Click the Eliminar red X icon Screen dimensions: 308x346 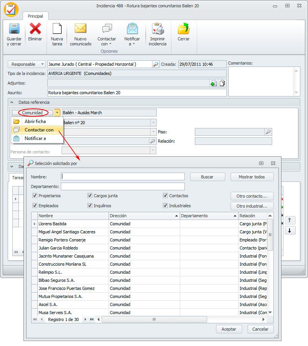35,29
